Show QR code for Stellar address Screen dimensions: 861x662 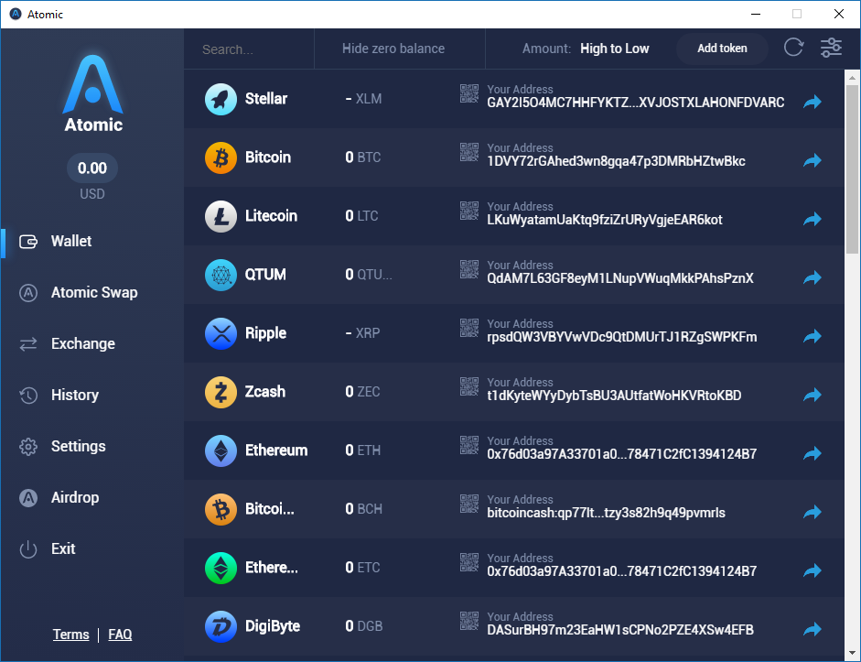click(x=469, y=93)
